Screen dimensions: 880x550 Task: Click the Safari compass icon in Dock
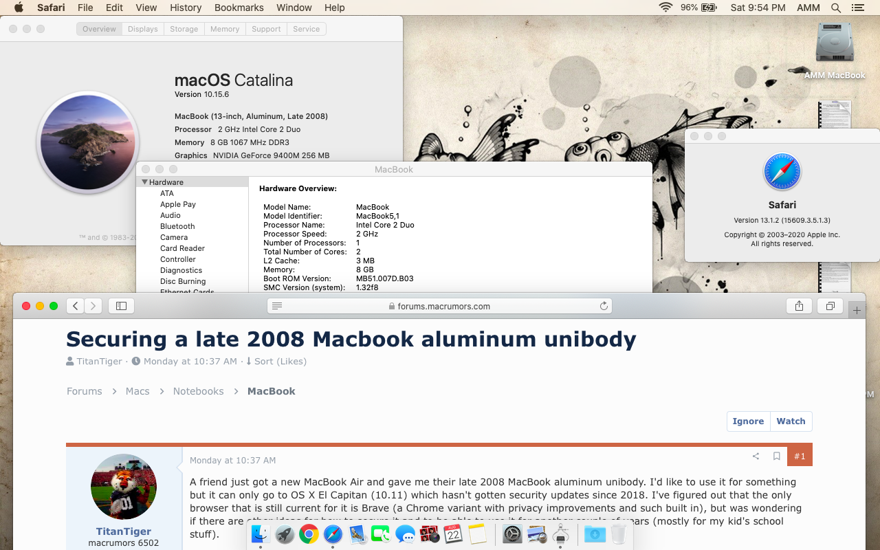click(x=333, y=533)
